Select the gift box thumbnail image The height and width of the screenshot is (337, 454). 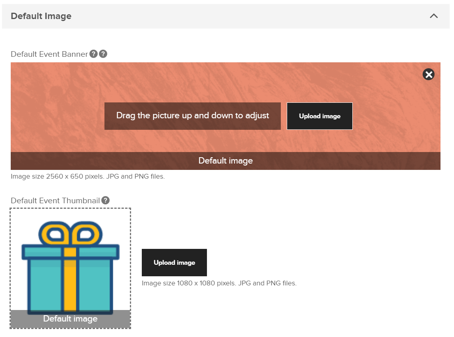70,268
